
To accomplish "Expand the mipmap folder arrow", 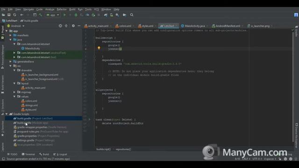I will coord(14,92).
